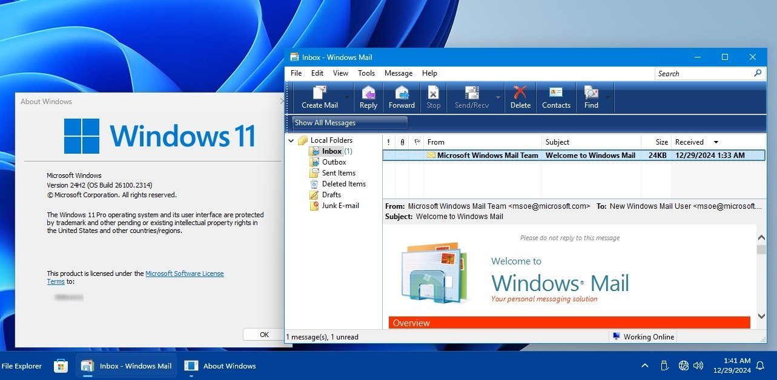The height and width of the screenshot is (380, 777).
Task: Open the Help menu
Action: click(x=429, y=73)
